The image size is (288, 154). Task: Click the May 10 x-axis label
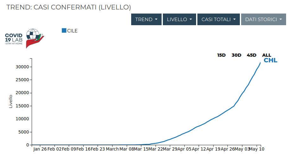tap(257, 149)
